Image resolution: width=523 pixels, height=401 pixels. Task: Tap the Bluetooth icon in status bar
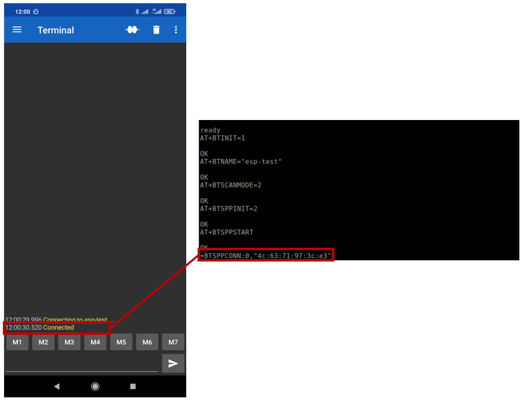tap(137, 11)
